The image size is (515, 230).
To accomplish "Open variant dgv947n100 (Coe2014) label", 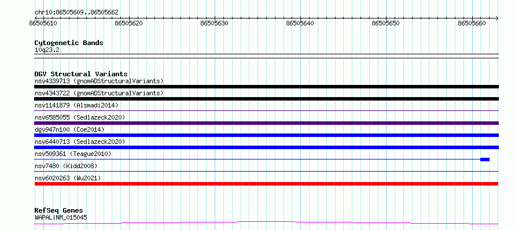I will coord(69,129).
